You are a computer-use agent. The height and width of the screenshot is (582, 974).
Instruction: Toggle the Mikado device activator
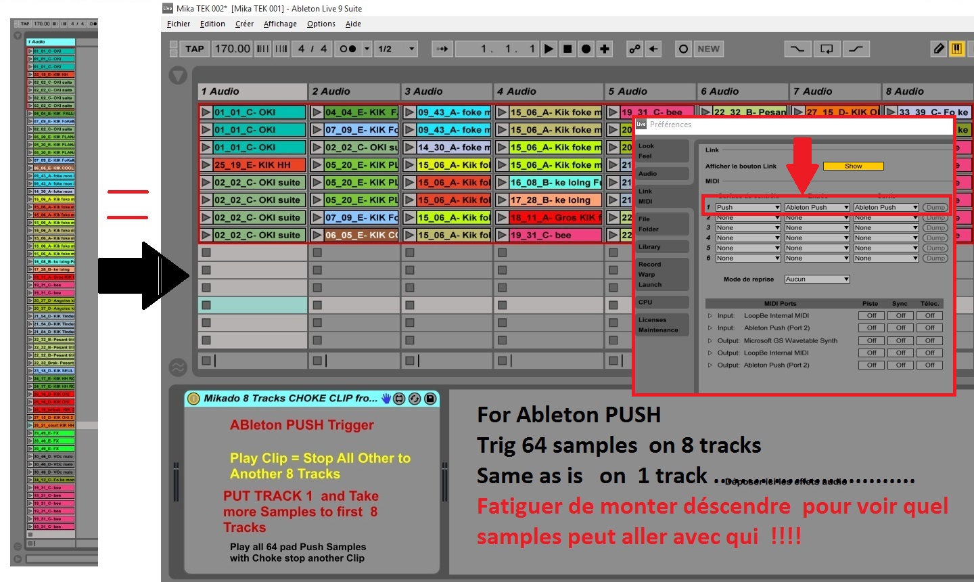point(193,399)
